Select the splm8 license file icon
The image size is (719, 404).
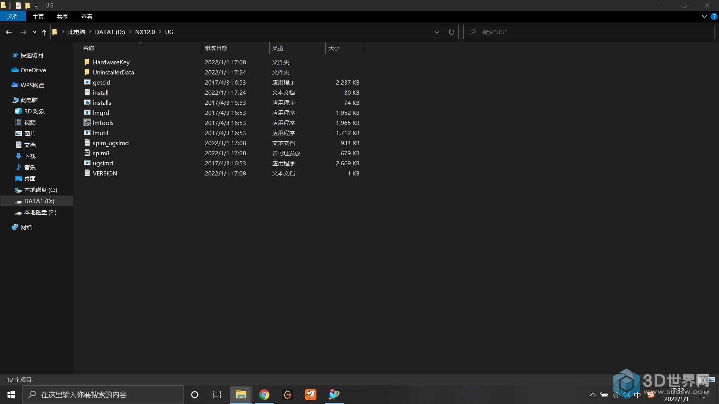tap(87, 153)
